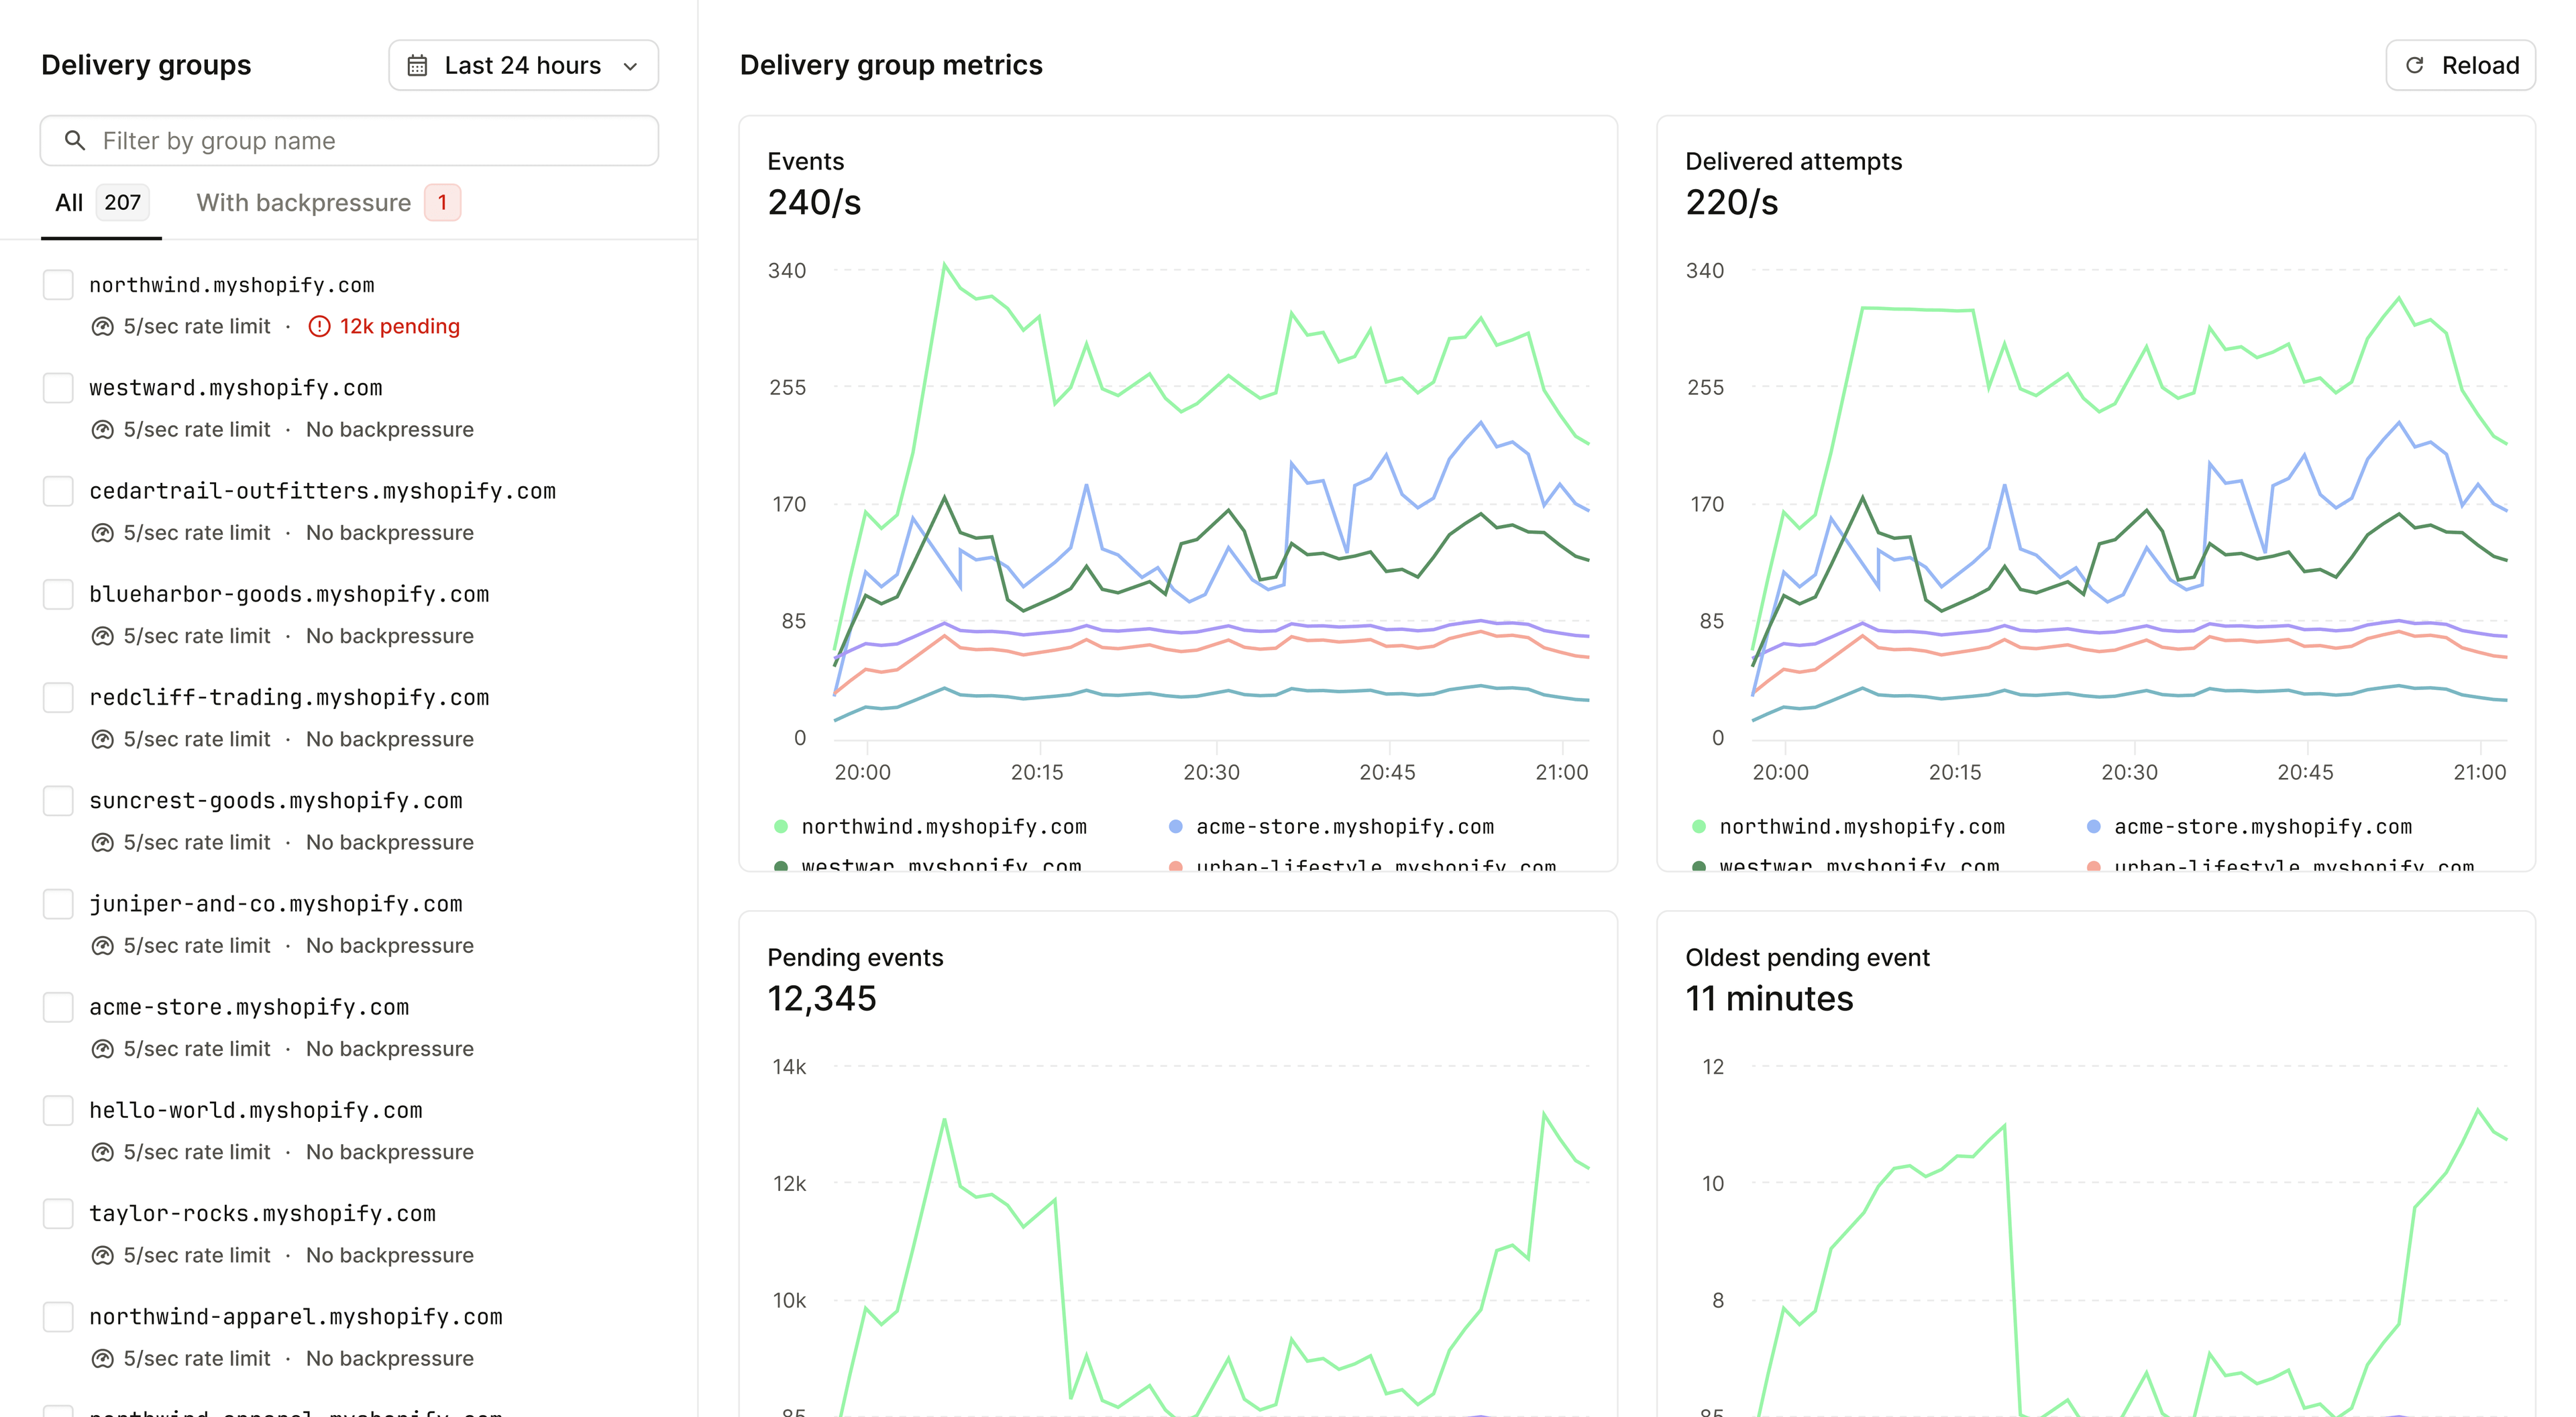Check the northwind-apparel.myshopify.com checkbox
Viewport: 2576px width, 1417px height.
tap(58, 1316)
